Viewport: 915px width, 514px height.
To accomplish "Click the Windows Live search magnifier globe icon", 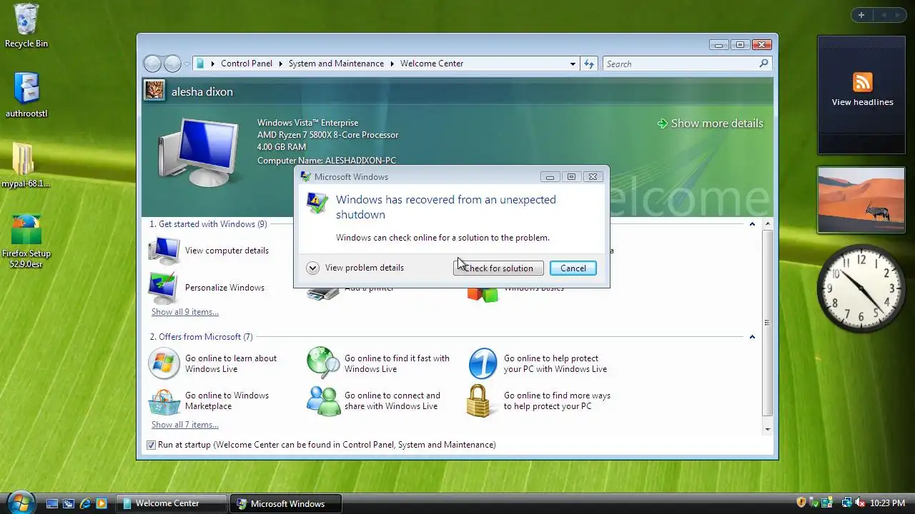I will pyautogui.click(x=323, y=363).
